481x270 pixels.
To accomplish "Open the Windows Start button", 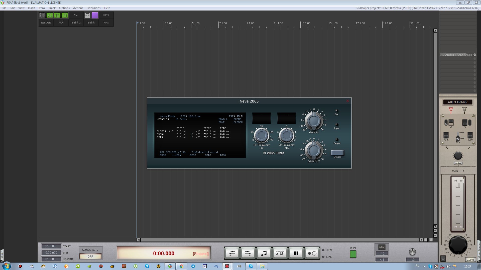I will (6, 266).
